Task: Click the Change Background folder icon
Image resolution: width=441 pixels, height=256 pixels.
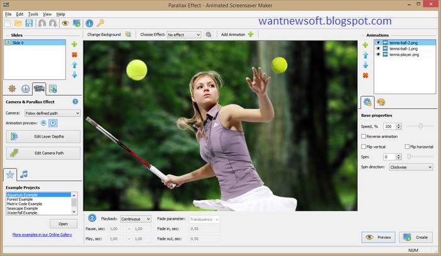Action: click(x=129, y=35)
